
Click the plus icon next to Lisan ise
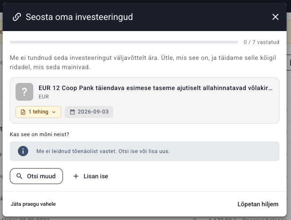click(76, 176)
